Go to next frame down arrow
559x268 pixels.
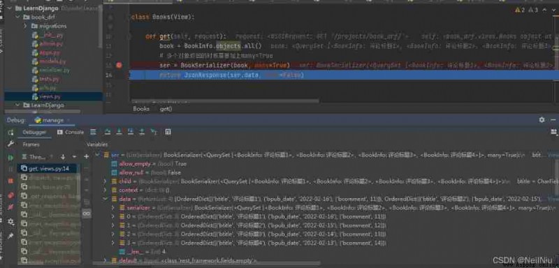pos(63,157)
